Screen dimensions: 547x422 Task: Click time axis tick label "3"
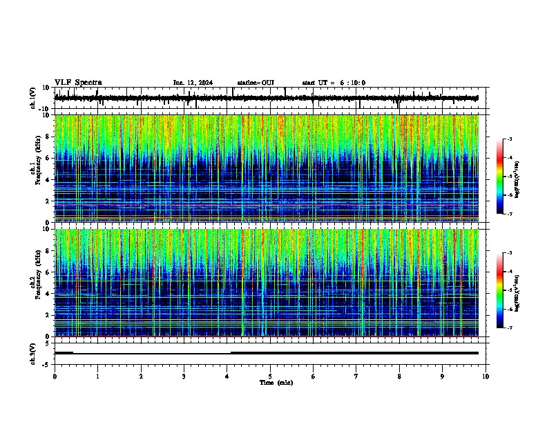tap(184, 376)
